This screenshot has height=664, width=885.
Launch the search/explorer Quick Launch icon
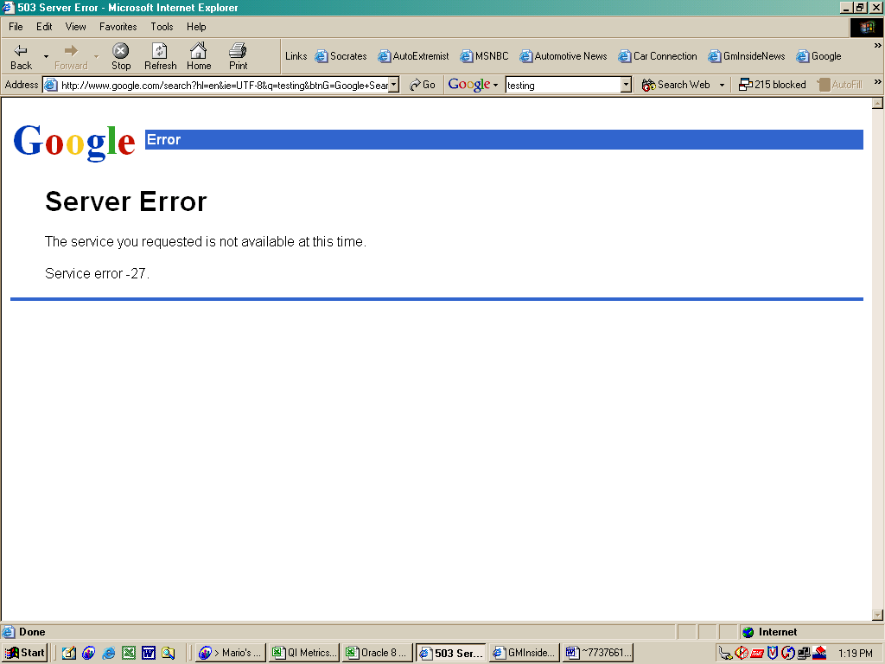coord(169,654)
